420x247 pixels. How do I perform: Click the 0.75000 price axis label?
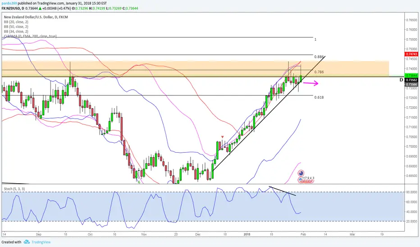click(411, 49)
